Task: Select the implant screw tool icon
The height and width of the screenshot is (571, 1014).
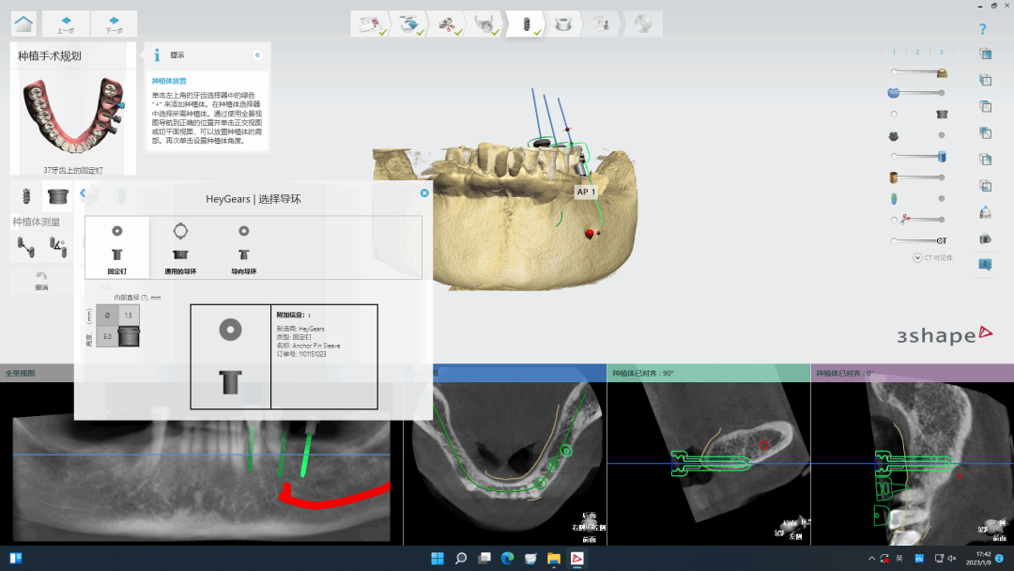Action: point(26,196)
